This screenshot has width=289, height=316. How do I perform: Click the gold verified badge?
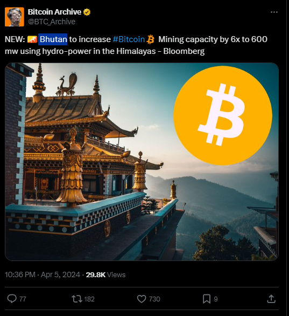[87, 12]
